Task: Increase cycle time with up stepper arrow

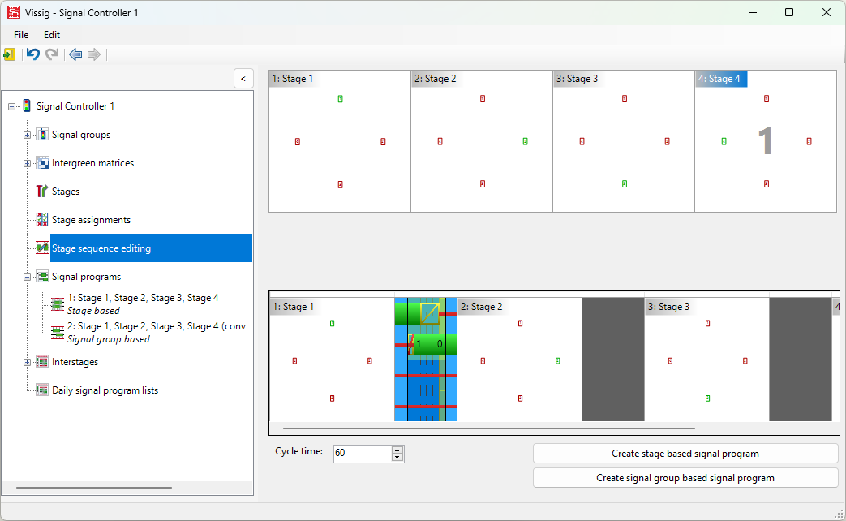Action: point(397,450)
